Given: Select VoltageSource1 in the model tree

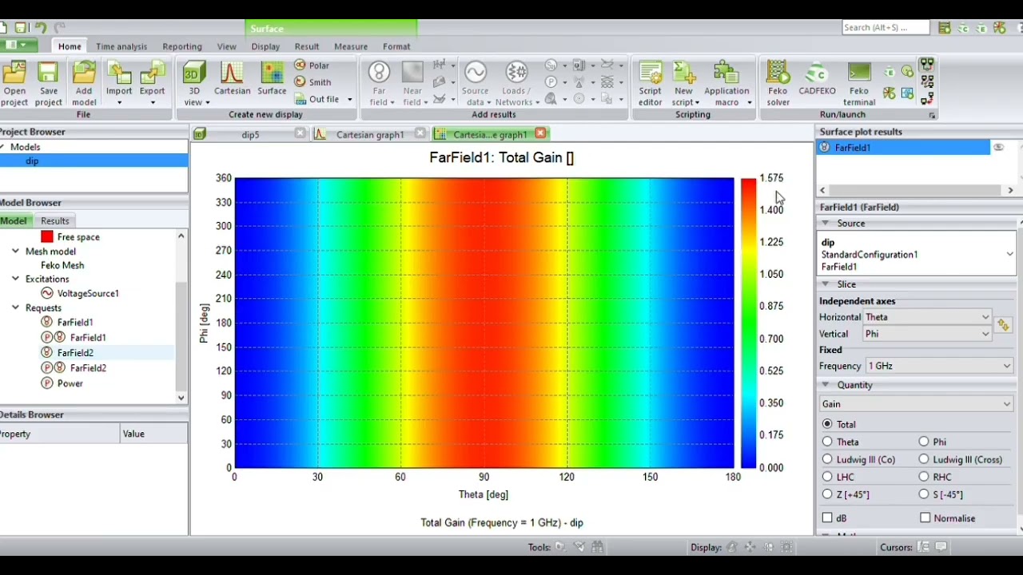Looking at the screenshot, I should [88, 293].
